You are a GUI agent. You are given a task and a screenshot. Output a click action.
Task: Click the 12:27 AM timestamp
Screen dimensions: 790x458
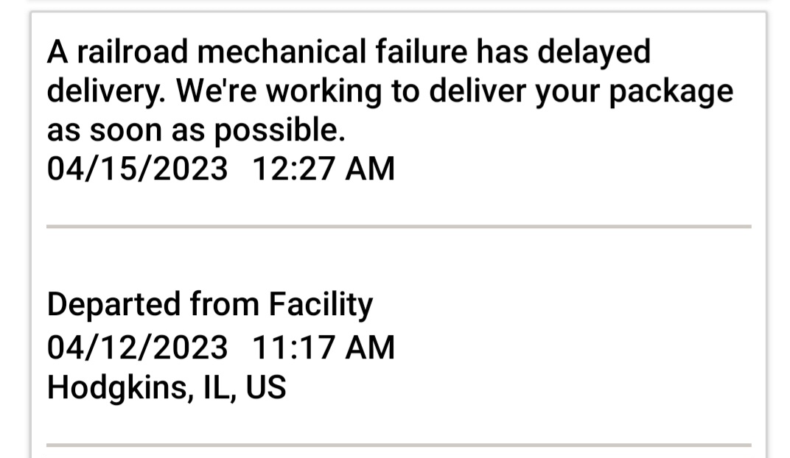[323, 169]
